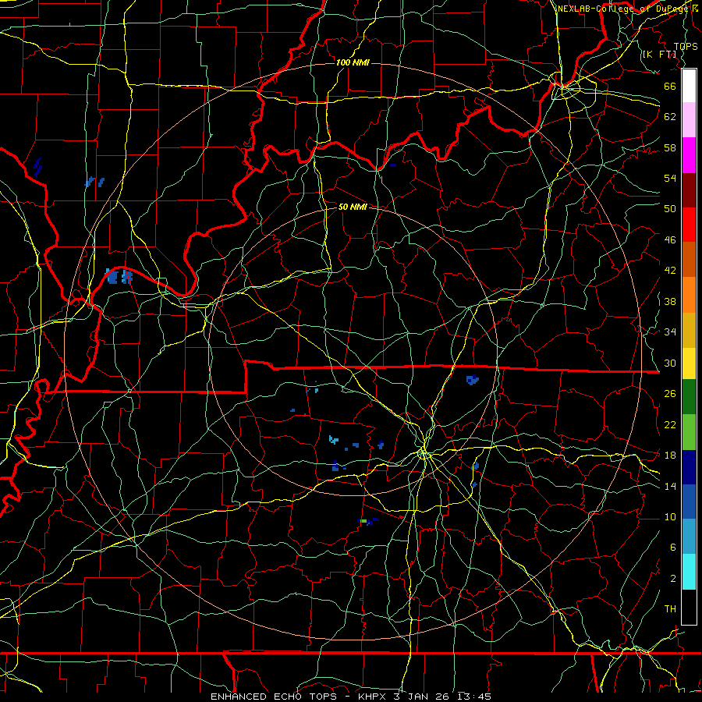
Task: Click the white swatch in the tops legend
Action: [x=689, y=86]
